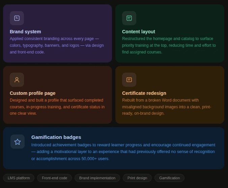Select the Front-end code tag
228x188 pixels.
[55, 178]
